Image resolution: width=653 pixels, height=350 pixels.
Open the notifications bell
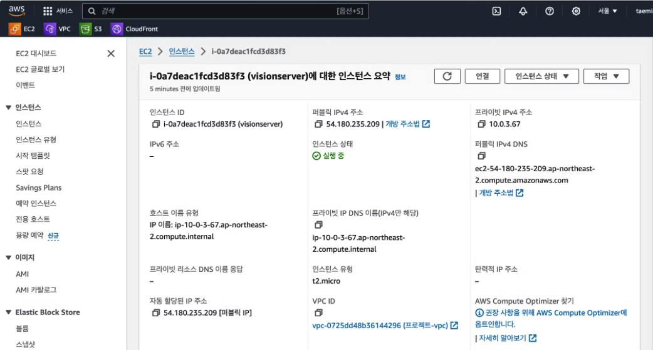point(523,11)
